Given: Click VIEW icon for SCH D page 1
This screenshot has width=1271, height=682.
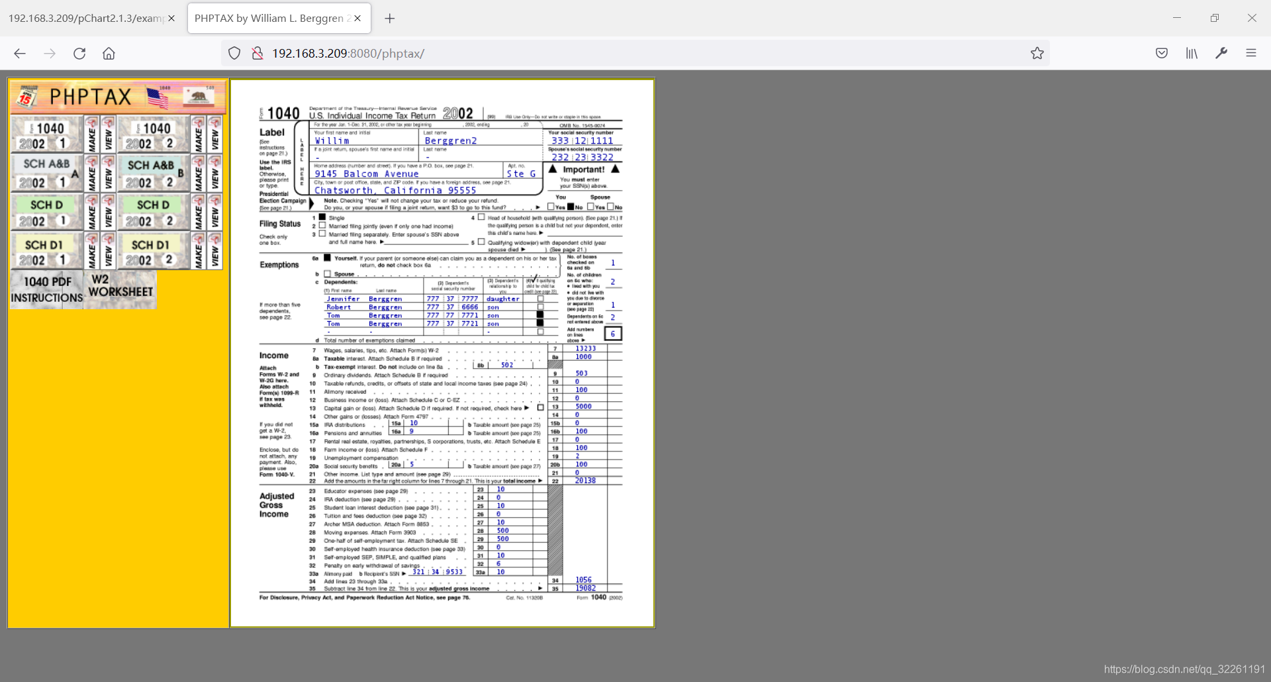Looking at the screenshot, I should pyautogui.click(x=109, y=212).
